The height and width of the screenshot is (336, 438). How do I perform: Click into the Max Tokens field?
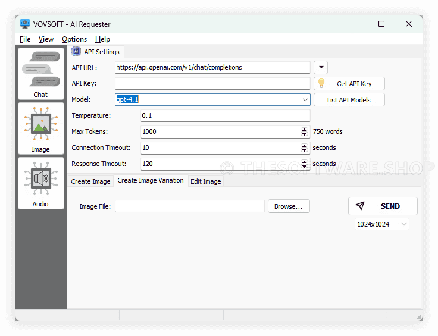pyautogui.click(x=221, y=131)
